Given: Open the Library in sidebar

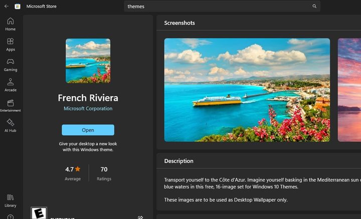Looking at the screenshot, I should click(11, 201).
